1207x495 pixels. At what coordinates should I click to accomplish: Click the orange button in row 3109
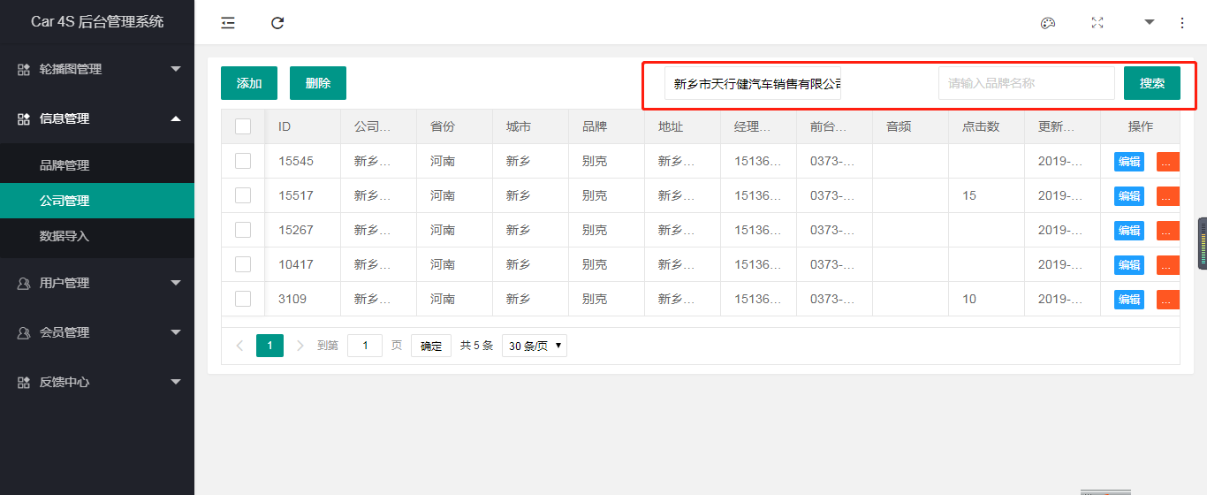1168,299
